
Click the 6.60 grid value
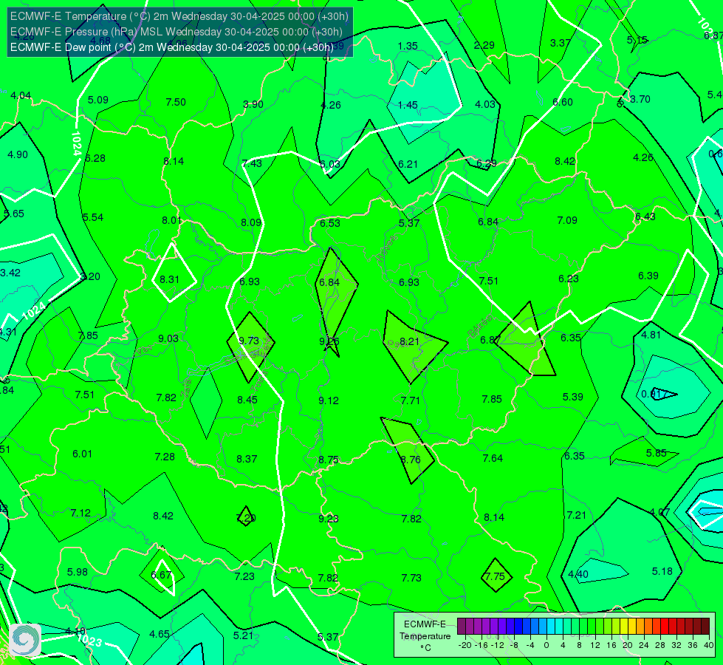[563, 103]
